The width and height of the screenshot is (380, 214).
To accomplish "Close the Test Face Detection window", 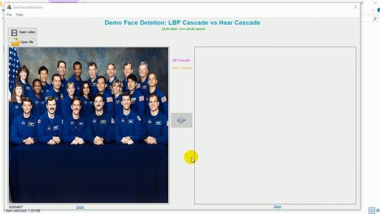I will 356,7.
